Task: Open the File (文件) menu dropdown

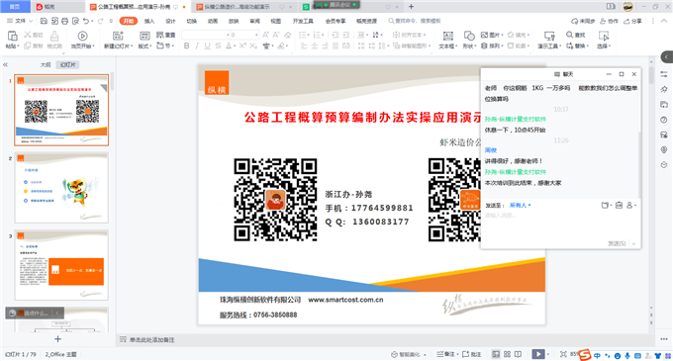Action: 20,21
